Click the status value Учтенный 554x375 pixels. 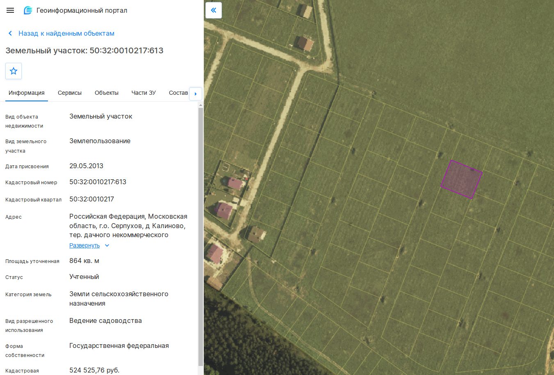point(84,277)
